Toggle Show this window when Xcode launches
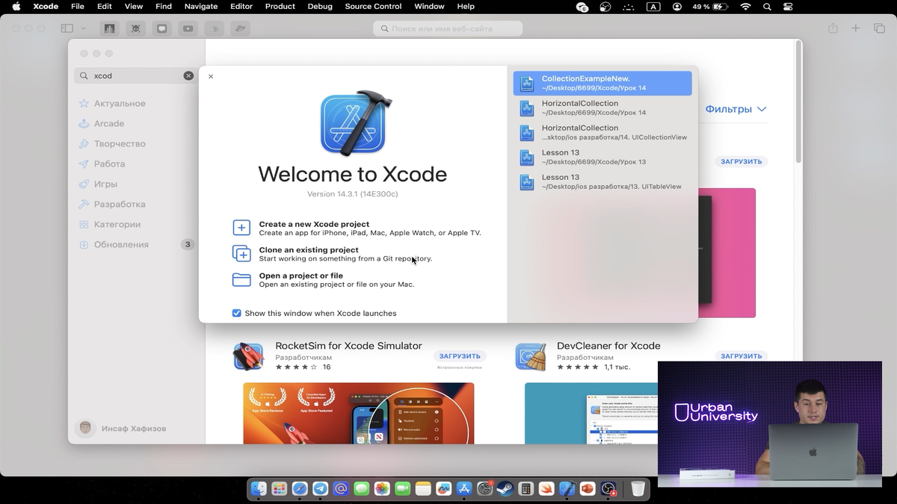Viewport: 897px width, 504px height. click(x=237, y=313)
